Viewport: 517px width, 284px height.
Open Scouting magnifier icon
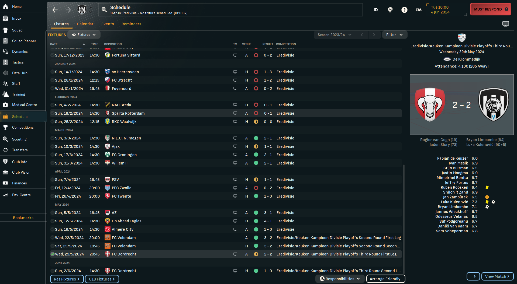pos(5,139)
